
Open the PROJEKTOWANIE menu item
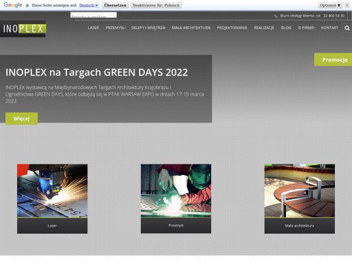pos(232,28)
